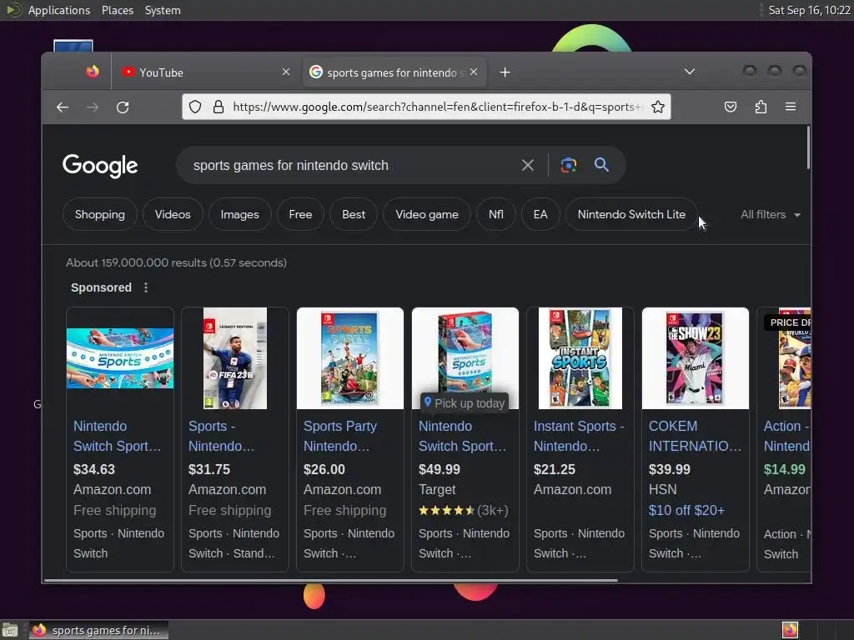
Task: Open the Pocket save icon
Action: point(731,107)
